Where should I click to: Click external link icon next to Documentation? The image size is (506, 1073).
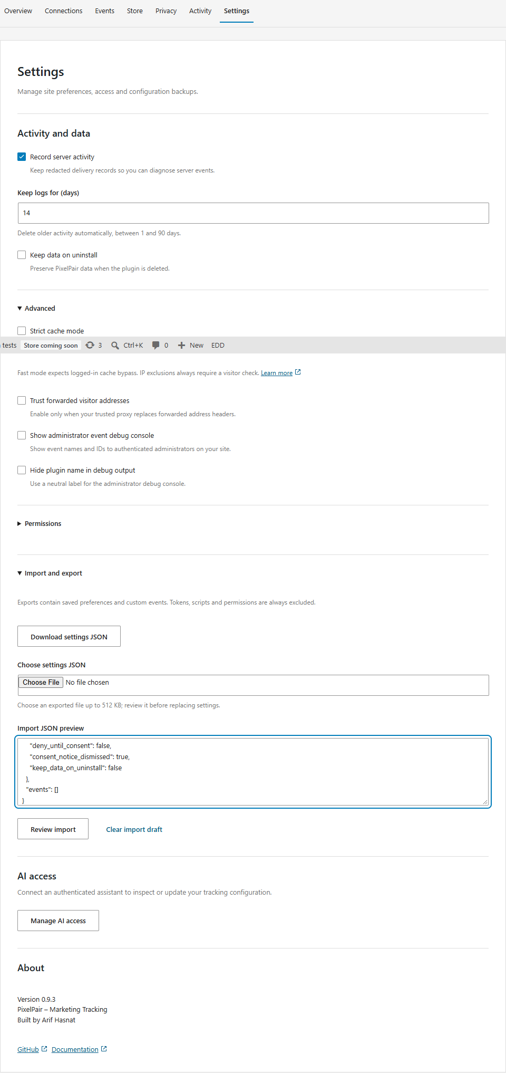(104, 1049)
